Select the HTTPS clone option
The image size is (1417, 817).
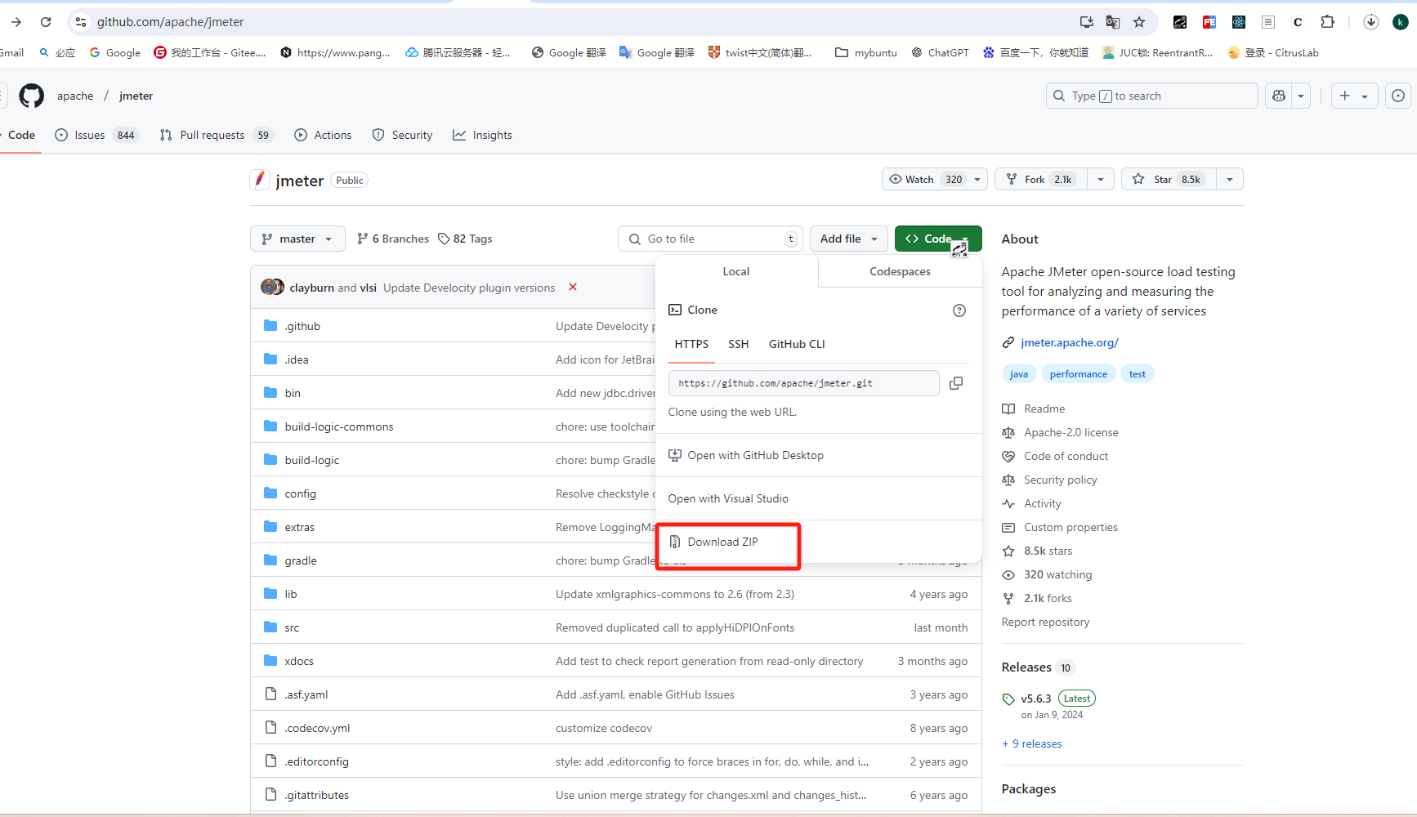(691, 344)
